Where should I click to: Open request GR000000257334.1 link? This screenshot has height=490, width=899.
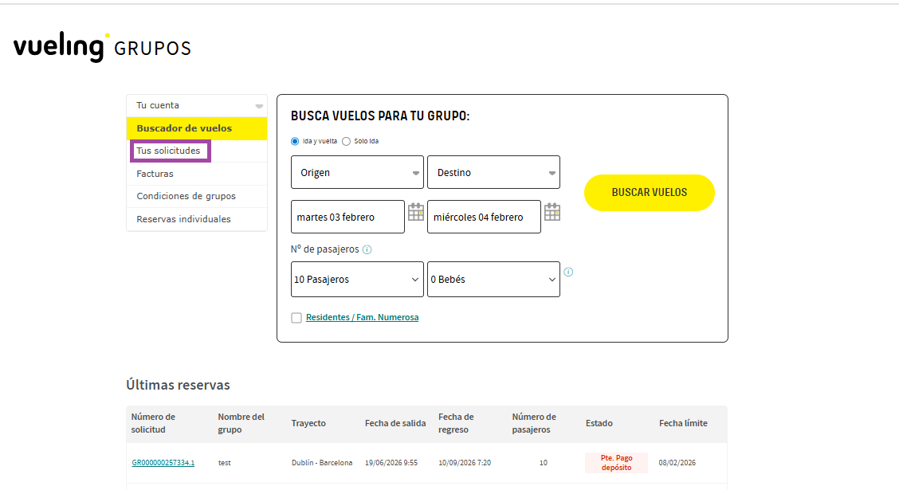tap(163, 463)
